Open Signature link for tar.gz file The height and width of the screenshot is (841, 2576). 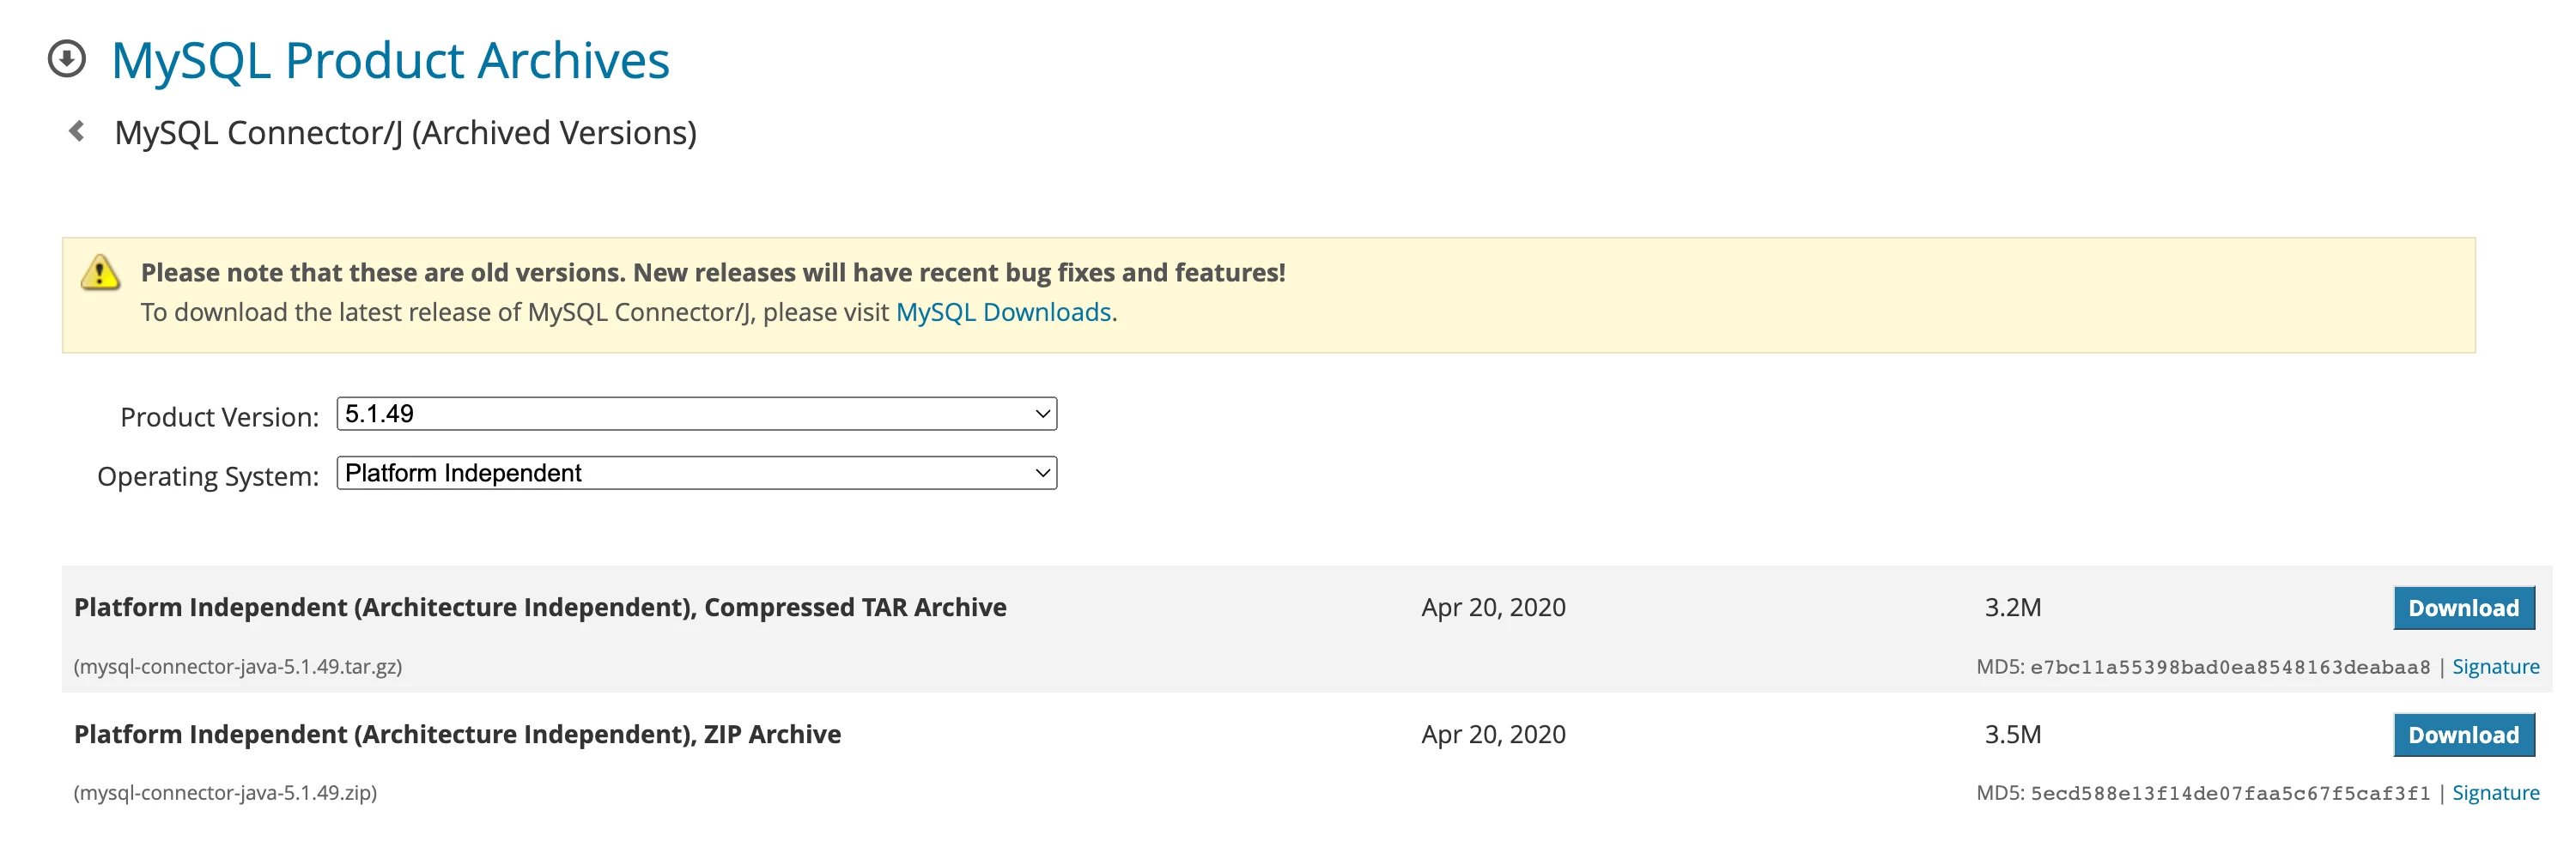[2495, 666]
